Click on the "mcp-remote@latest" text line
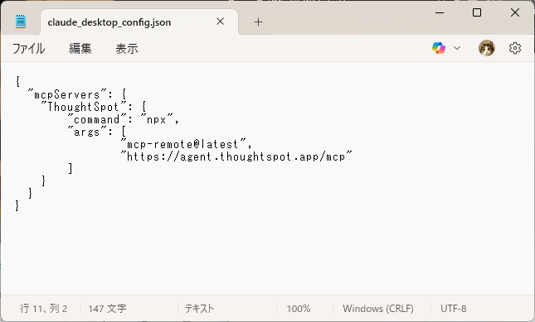535x322 pixels. pos(187,144)
